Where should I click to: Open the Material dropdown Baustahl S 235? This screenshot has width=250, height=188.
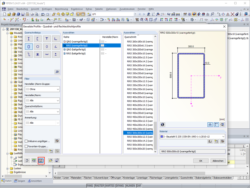[x=192, y=137]
